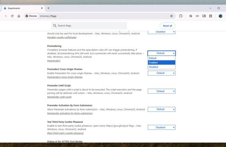Screen dimensions: 226x147
Task: Follow the #prerender2-cross-origin-iframes link
Action: (x=65, y=77)
